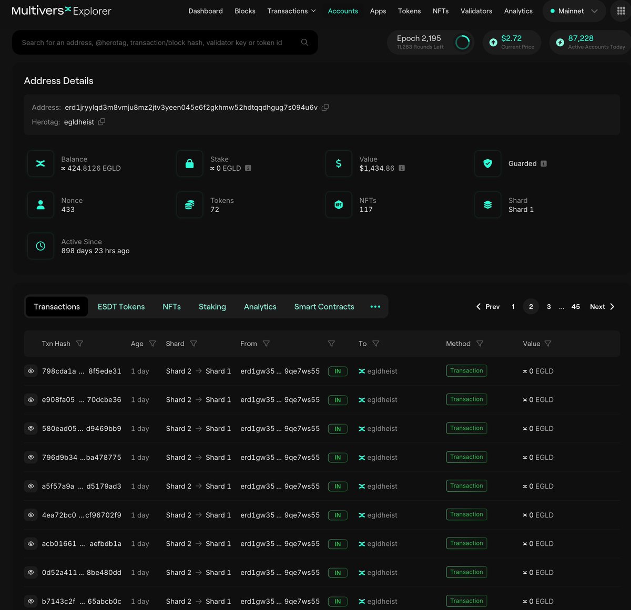
Task: Toggle eye preview for transaction 796d9b34
Action: point(31,457)
